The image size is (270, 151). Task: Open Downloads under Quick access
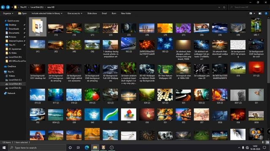click(x=14, y=29)
